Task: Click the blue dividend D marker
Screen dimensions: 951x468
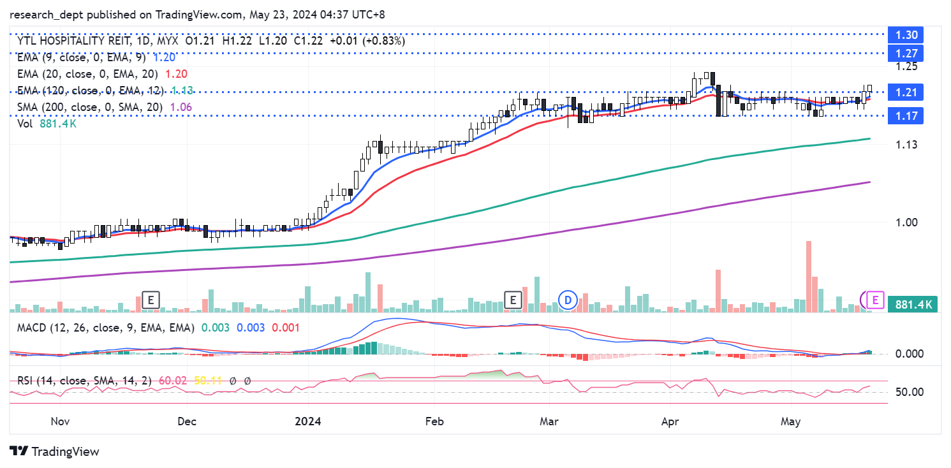Action: (x=566, y=299)
